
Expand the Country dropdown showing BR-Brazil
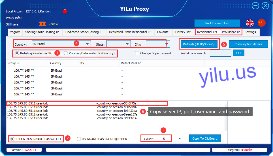coord(87,44)
